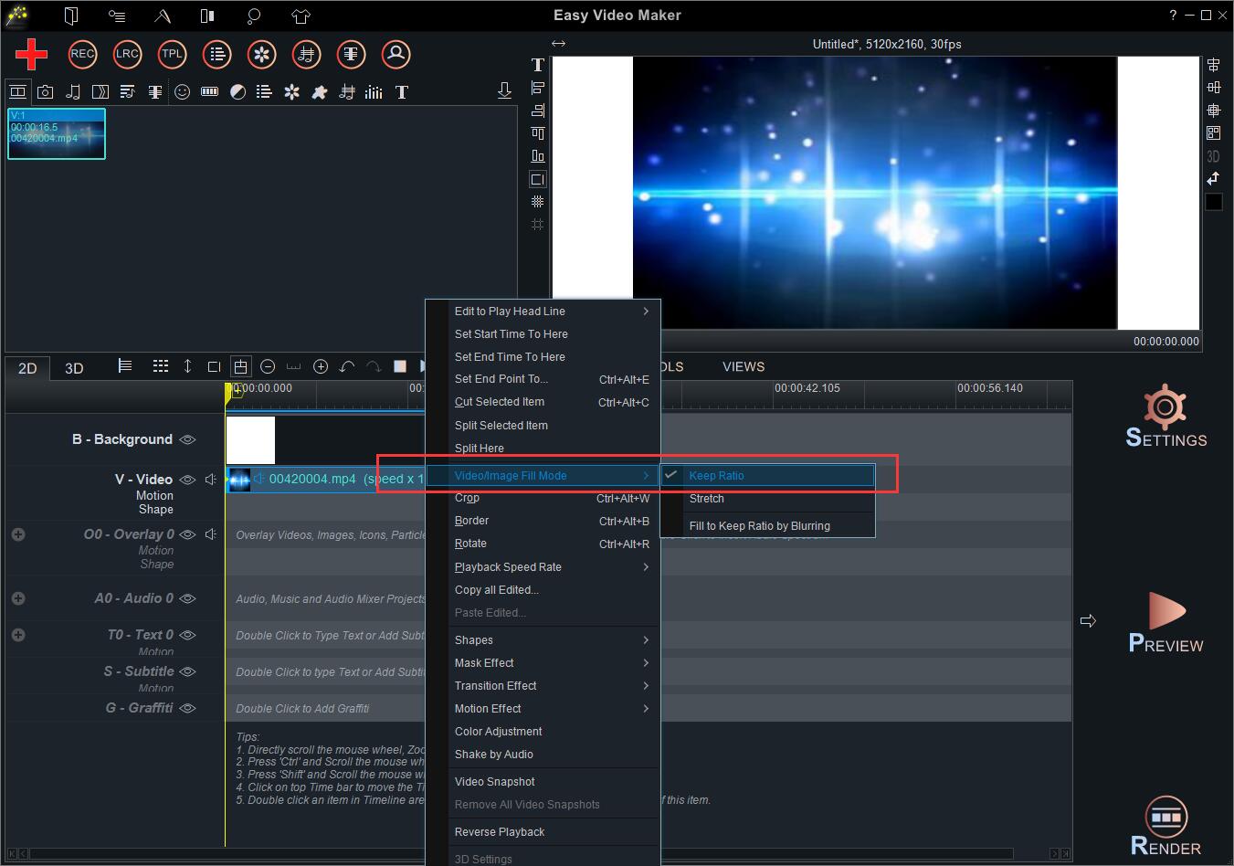Toggle visibility of T0 - Text 0 track
This screenshot has height=866, width=1234.
[187, 635]
